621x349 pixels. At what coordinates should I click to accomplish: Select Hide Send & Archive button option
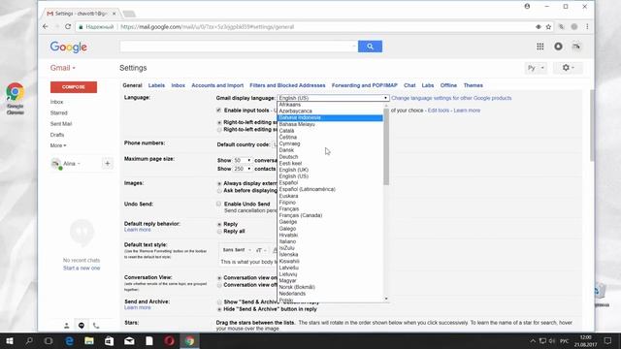[219, 309]
